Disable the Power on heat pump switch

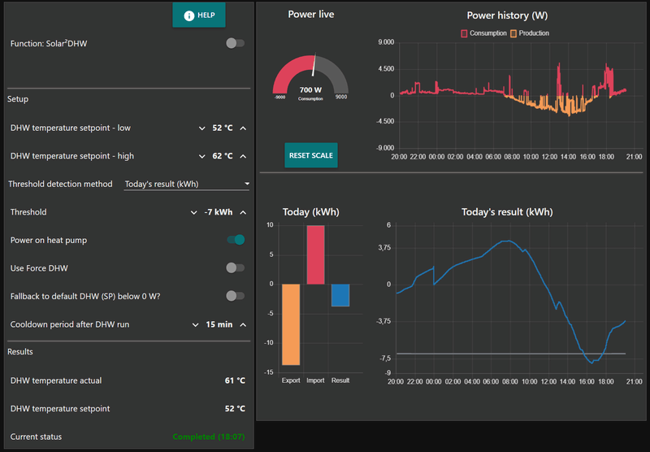[x=236, y=240]
